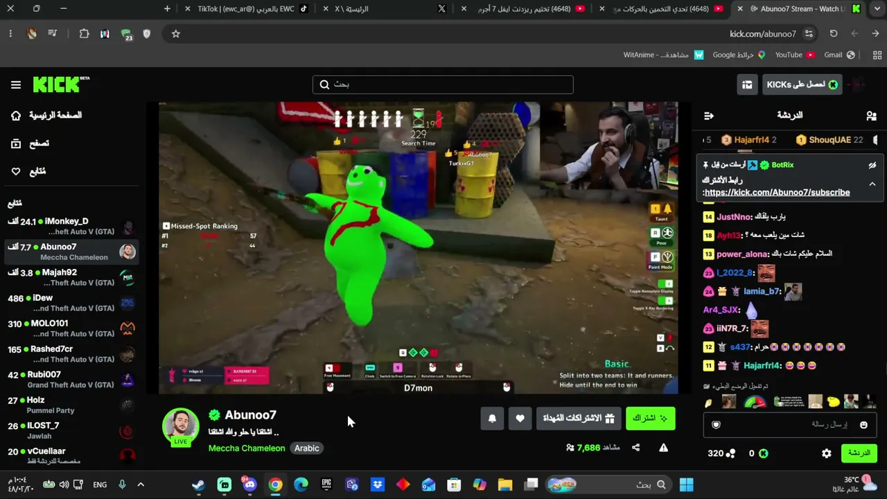Insert the speedometer gauge quick emote
The image size is (887, 499).
tap(755, 402)
